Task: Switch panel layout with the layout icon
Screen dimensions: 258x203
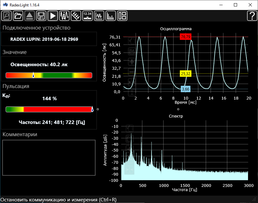Action: 122,15
